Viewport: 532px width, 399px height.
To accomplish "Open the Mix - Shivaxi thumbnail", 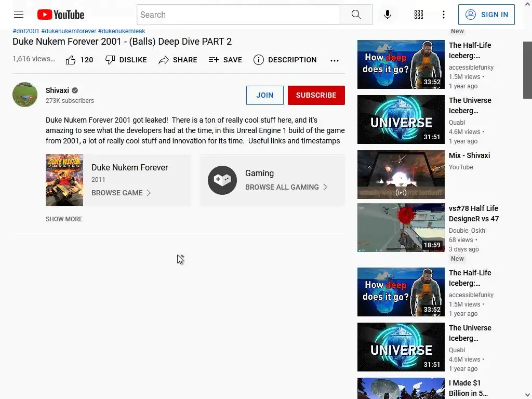I will (401, 175).
